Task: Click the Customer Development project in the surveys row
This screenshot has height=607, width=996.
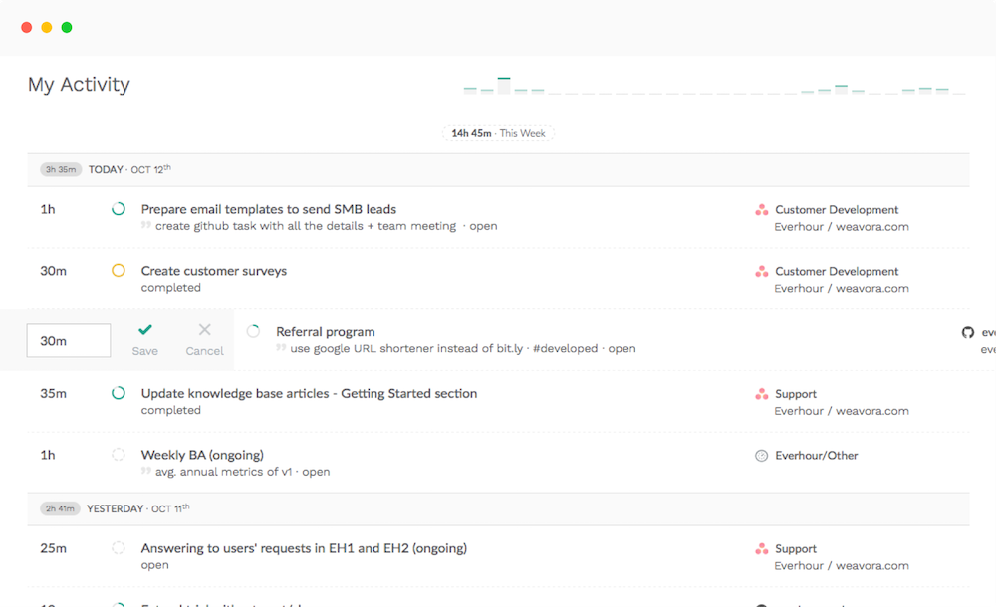Action: click(837, 271)
